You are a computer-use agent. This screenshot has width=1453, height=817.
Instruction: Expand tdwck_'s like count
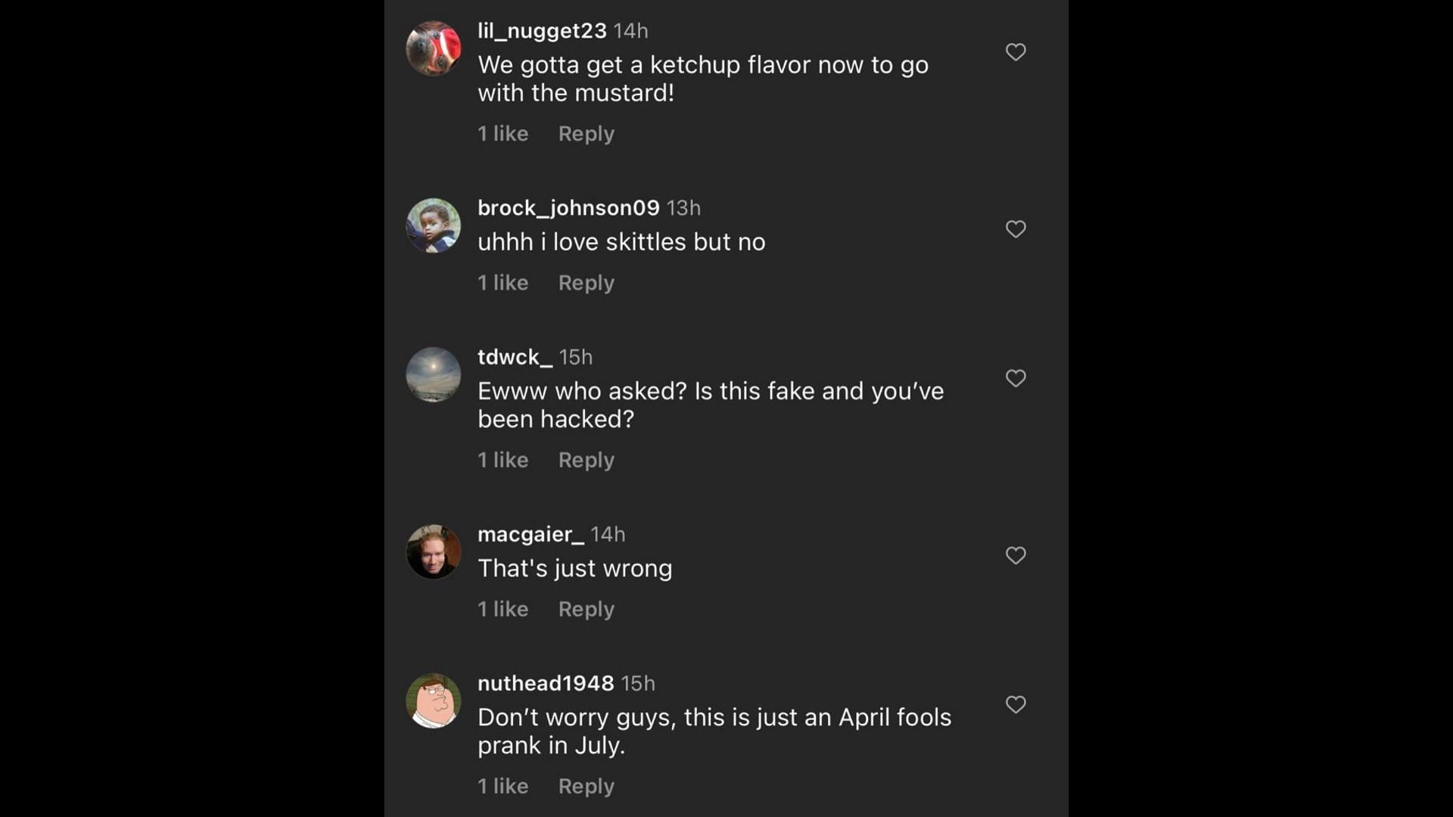tap(503, 459)
